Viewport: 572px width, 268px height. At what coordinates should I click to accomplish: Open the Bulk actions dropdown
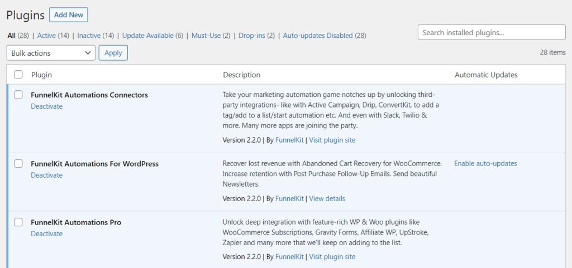pos(51,53)
